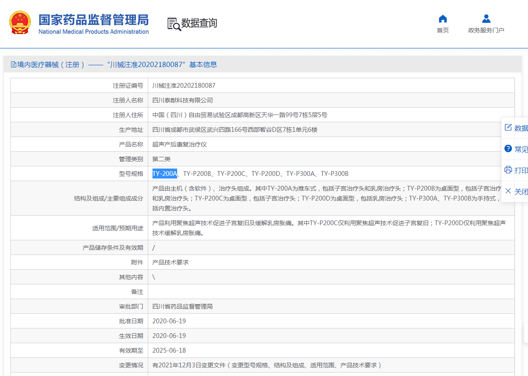
Task: Click 国家药品监督管理局 site title
Action: [x=94, y=20]
